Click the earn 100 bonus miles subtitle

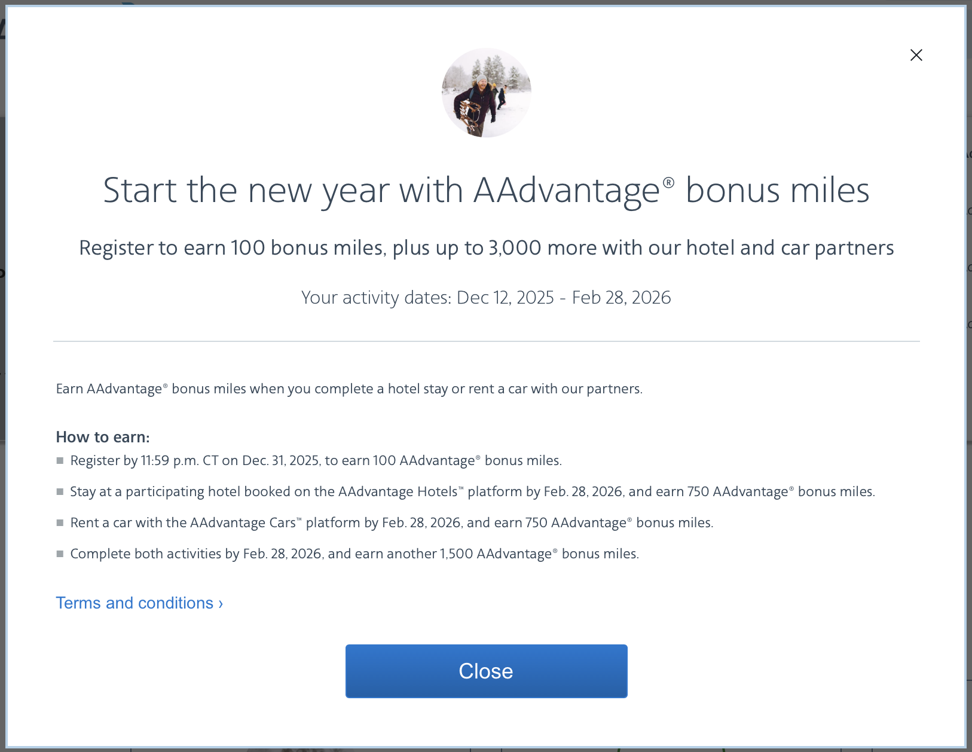click(x=486, y=247)
